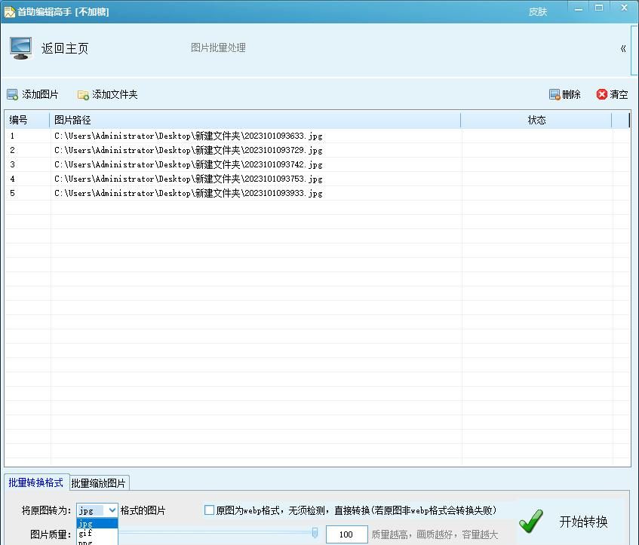Click the 添加文件夹 text label
Image resolution: width=639 pixels, height=545 pixels.
pyautogui.click(x=115, y=94)
